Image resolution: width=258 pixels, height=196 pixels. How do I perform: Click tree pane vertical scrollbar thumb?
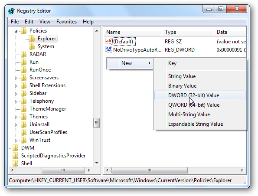click(x=96, y=123)
